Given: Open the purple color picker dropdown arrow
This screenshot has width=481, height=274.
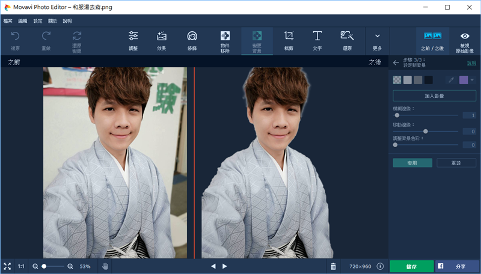Looking at the screenshot, I should click(x=472, y=80).
